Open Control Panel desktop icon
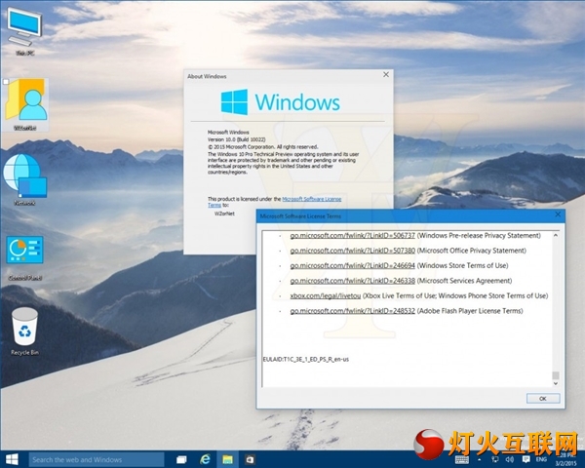 (x=24, y=253)
